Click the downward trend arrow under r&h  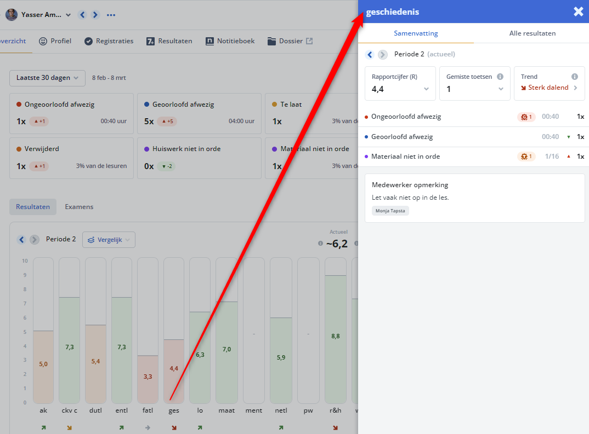336,427
